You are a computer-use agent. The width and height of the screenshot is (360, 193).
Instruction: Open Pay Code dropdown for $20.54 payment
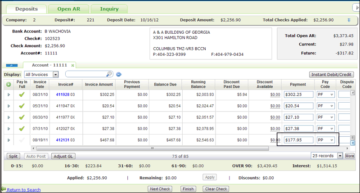[332, 106]
